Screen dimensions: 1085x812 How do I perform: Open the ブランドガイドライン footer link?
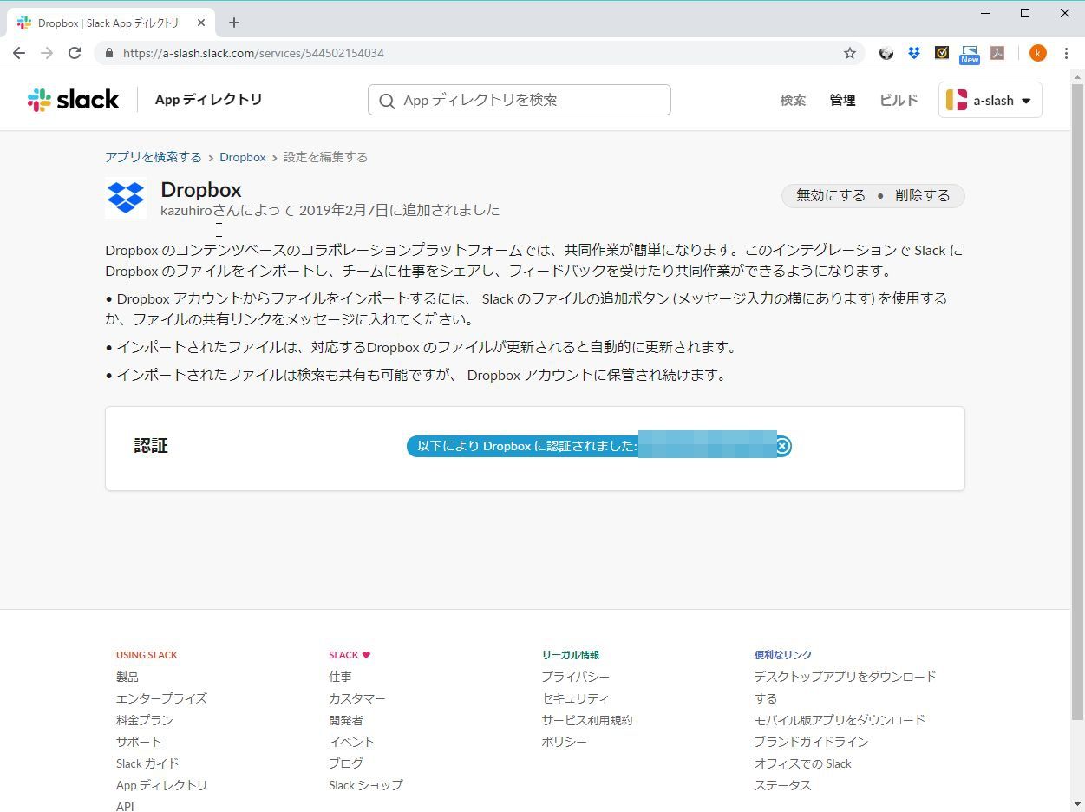811,742
